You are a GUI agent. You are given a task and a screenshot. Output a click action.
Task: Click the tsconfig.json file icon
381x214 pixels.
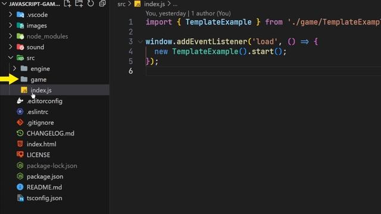pos(20,198)
